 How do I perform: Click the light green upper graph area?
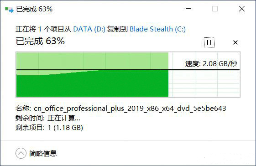pos(92,60)
